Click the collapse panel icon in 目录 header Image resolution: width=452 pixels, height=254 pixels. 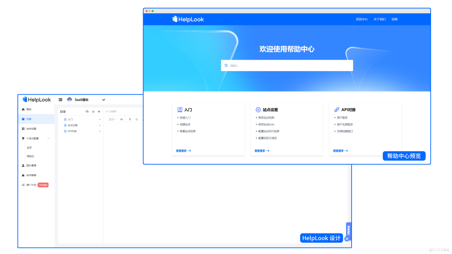[93, 111]
